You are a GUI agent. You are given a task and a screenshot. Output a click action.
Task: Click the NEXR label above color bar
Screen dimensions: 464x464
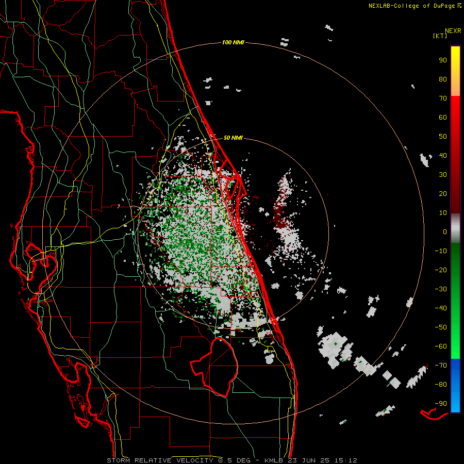click(453, 31)
